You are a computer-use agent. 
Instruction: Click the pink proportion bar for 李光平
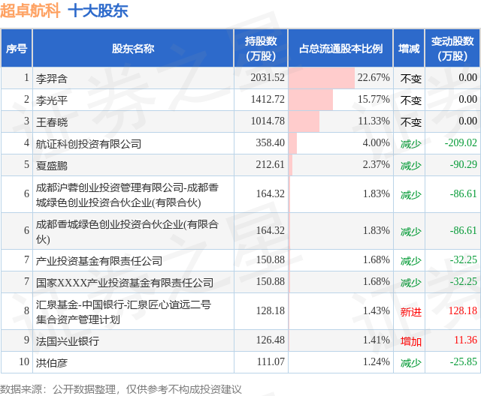pos(310,100)
